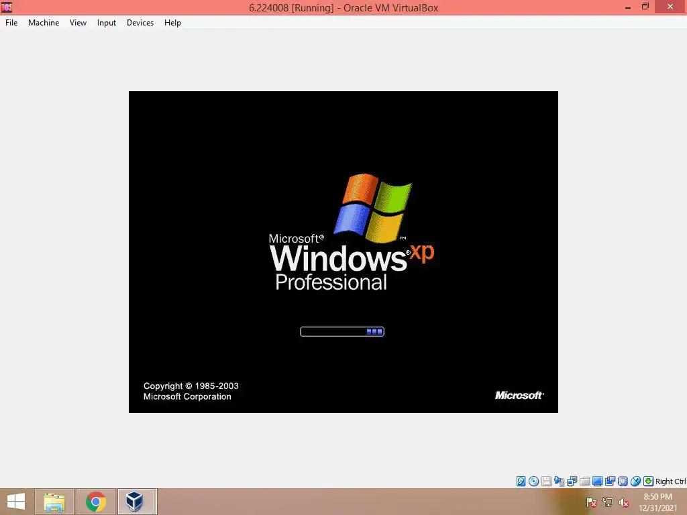
Task: Open the Input menu
Action: click(107, 23)
